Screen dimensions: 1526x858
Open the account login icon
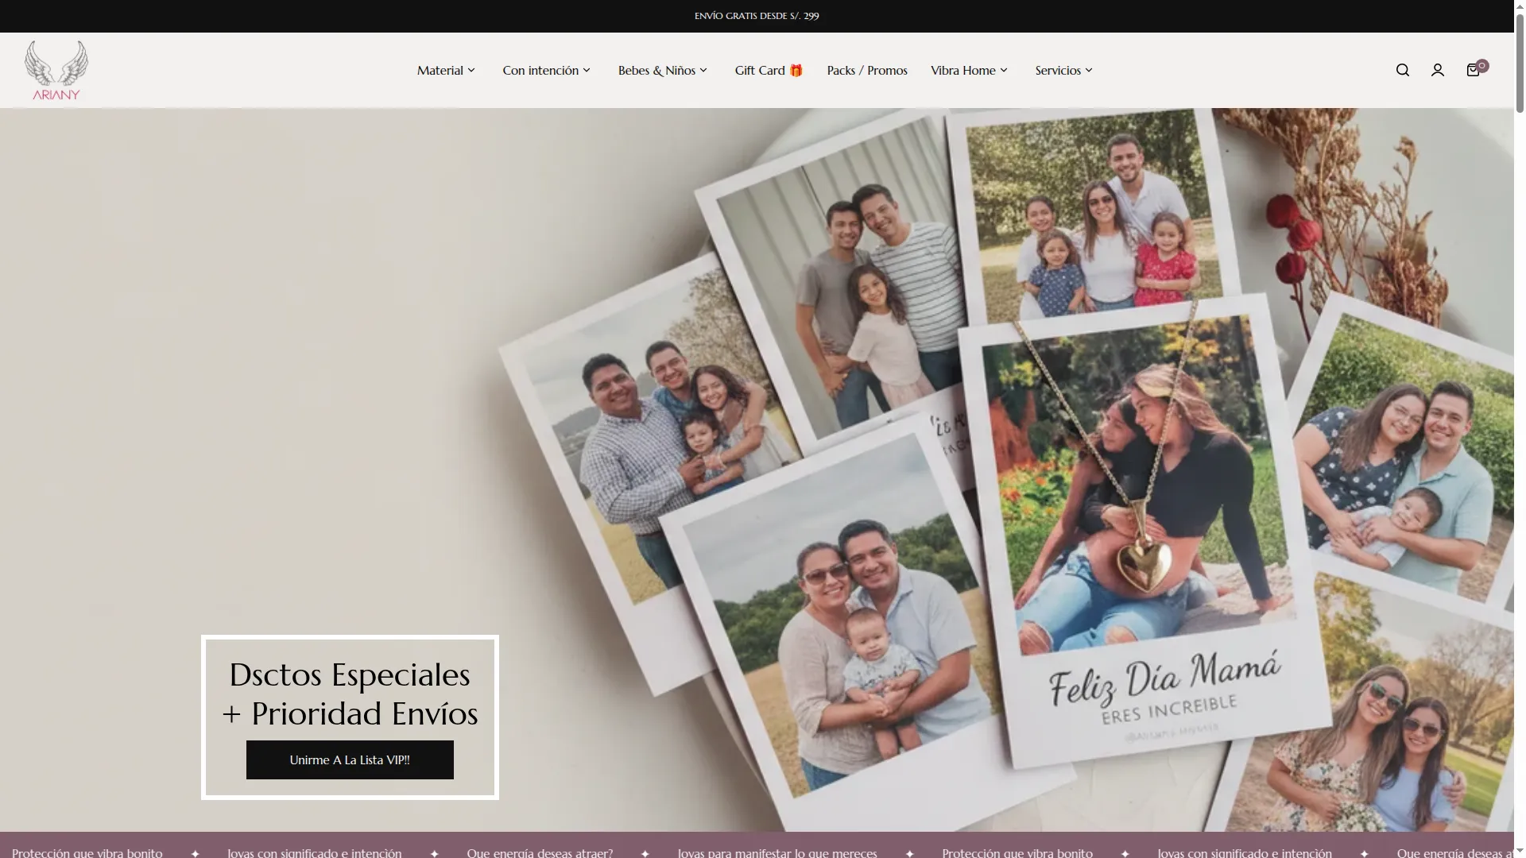(1438, 70)
